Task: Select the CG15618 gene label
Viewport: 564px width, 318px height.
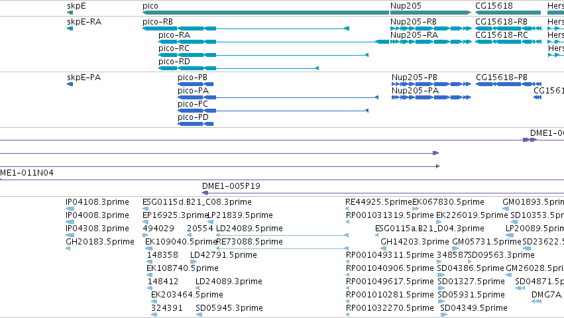Action: click(x=494, y=6)
